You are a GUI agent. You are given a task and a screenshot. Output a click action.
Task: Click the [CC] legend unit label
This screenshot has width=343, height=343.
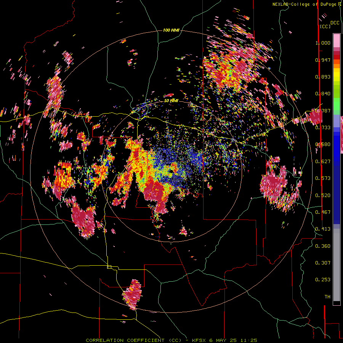click(x=325, y=26)
